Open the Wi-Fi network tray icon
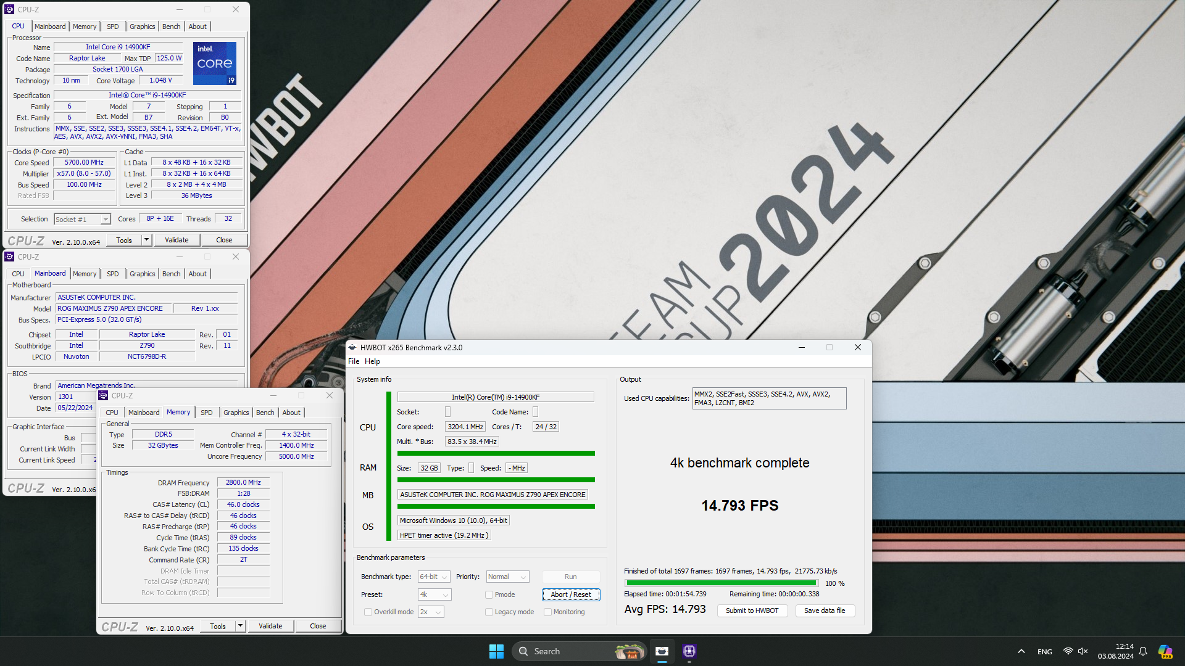Viewport: 1185px width, 666px height. (x=1068, y=651)
